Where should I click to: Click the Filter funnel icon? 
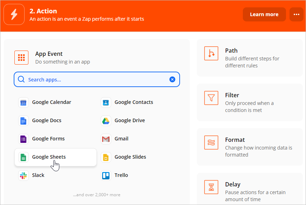pyautogui.click(x=211, y=98)
